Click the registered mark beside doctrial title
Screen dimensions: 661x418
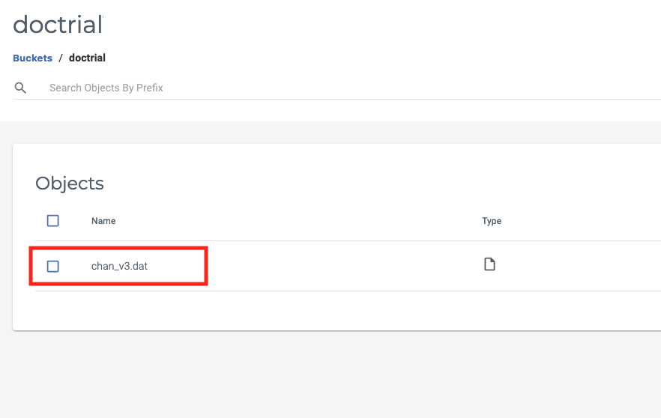103,18
